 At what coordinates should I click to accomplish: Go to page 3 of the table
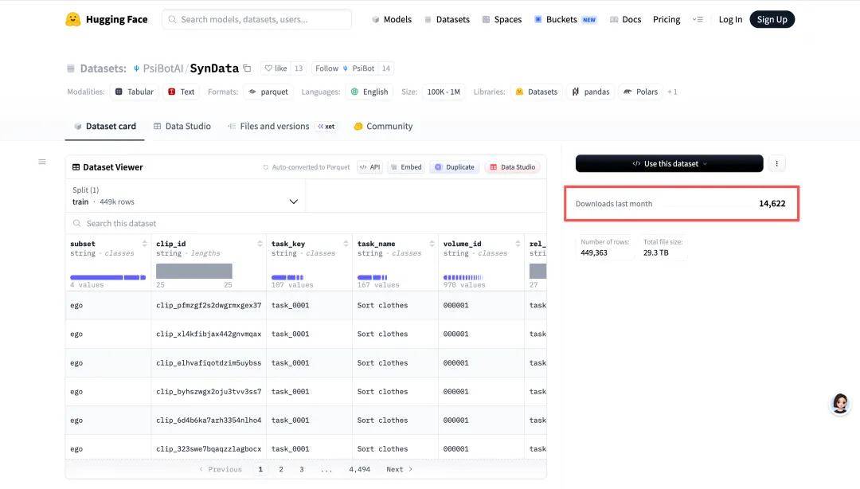click(302, 469)
